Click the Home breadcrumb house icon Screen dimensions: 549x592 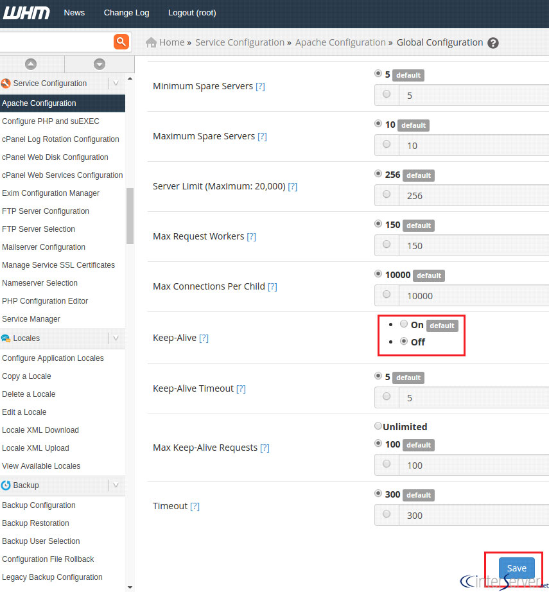pos(151,42)
